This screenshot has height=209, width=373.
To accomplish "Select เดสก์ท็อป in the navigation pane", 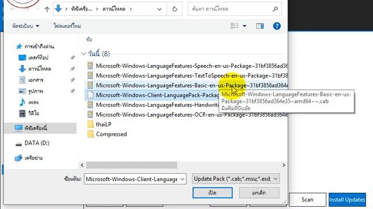I will pyautogui.click(x=38, y=57).
